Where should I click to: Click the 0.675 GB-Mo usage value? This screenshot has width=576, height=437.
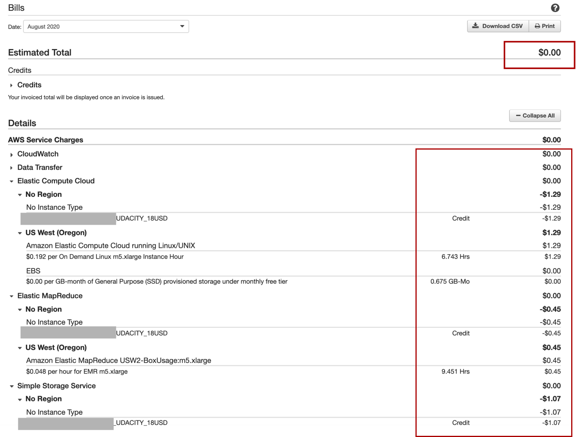450,282
